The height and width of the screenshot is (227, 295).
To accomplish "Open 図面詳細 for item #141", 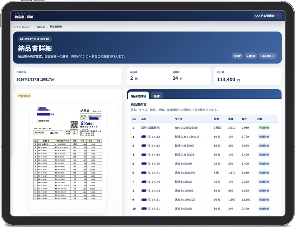I will coord(264,173).
